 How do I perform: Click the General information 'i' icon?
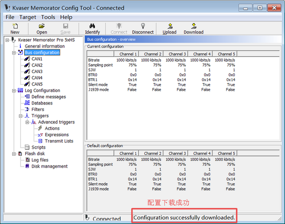click(20, 46)
